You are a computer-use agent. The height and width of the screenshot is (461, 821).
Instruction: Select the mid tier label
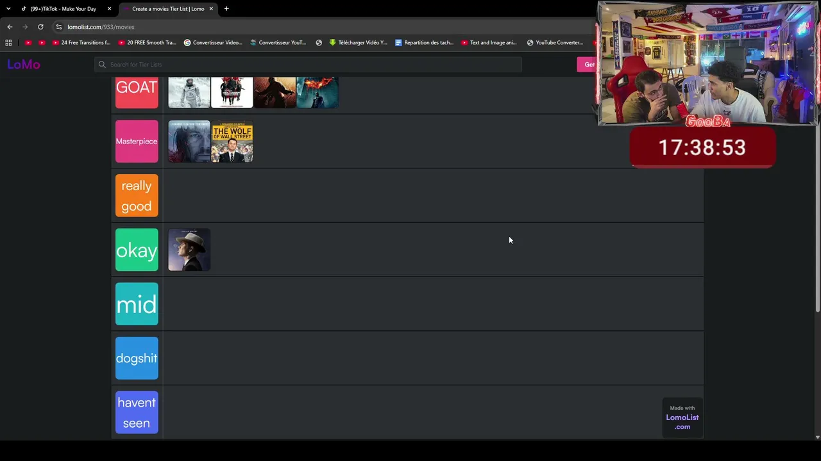[137, 304]
